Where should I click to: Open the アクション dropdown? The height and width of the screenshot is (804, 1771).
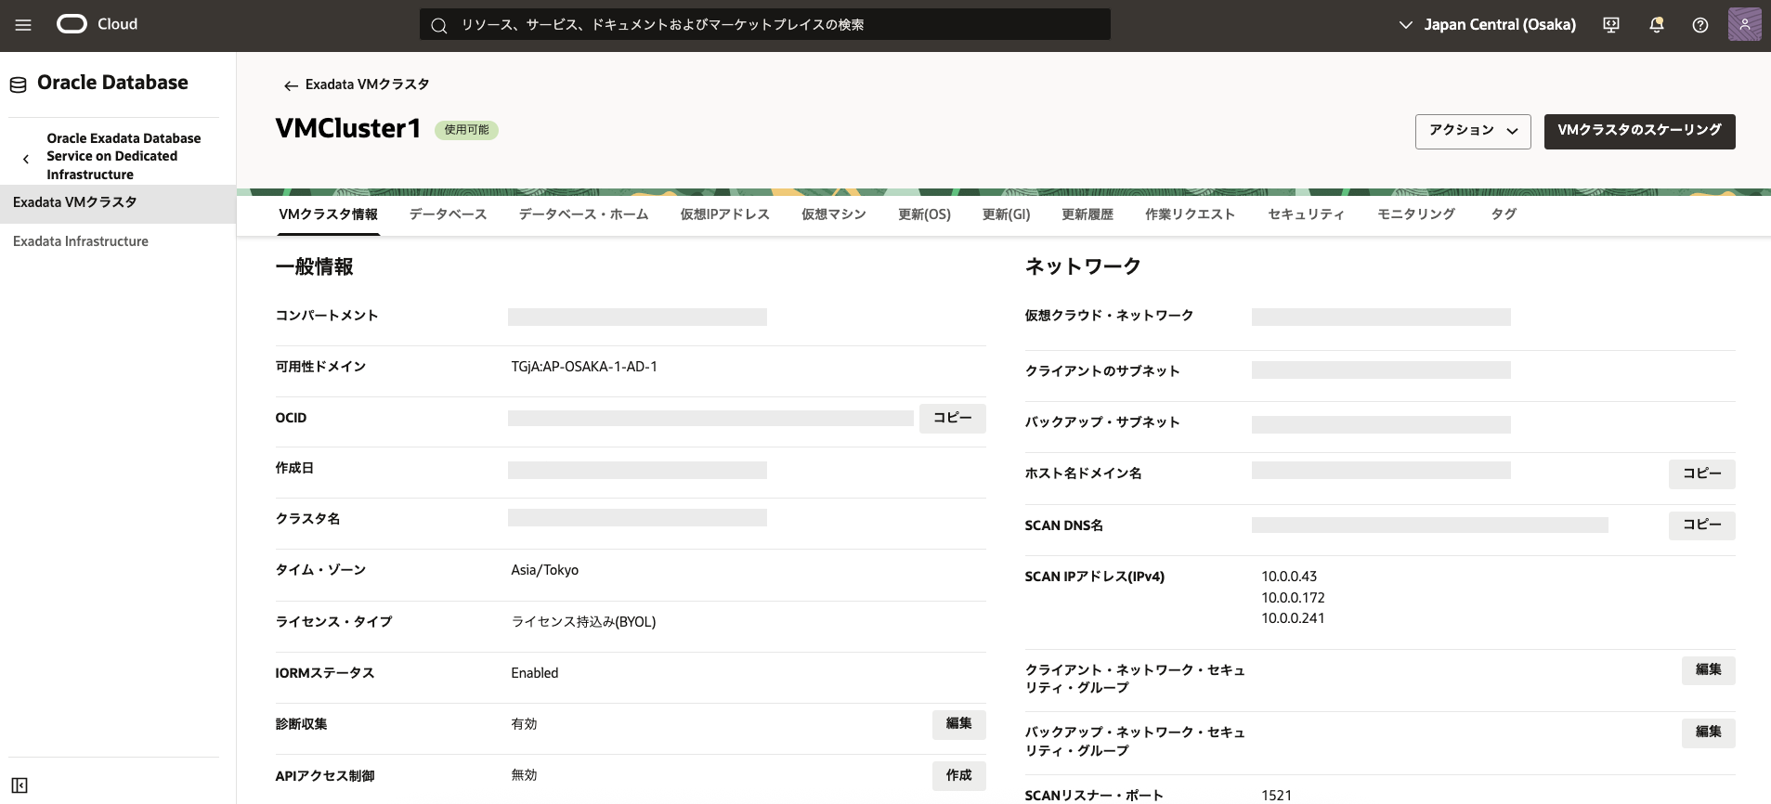click(1472, 131)
